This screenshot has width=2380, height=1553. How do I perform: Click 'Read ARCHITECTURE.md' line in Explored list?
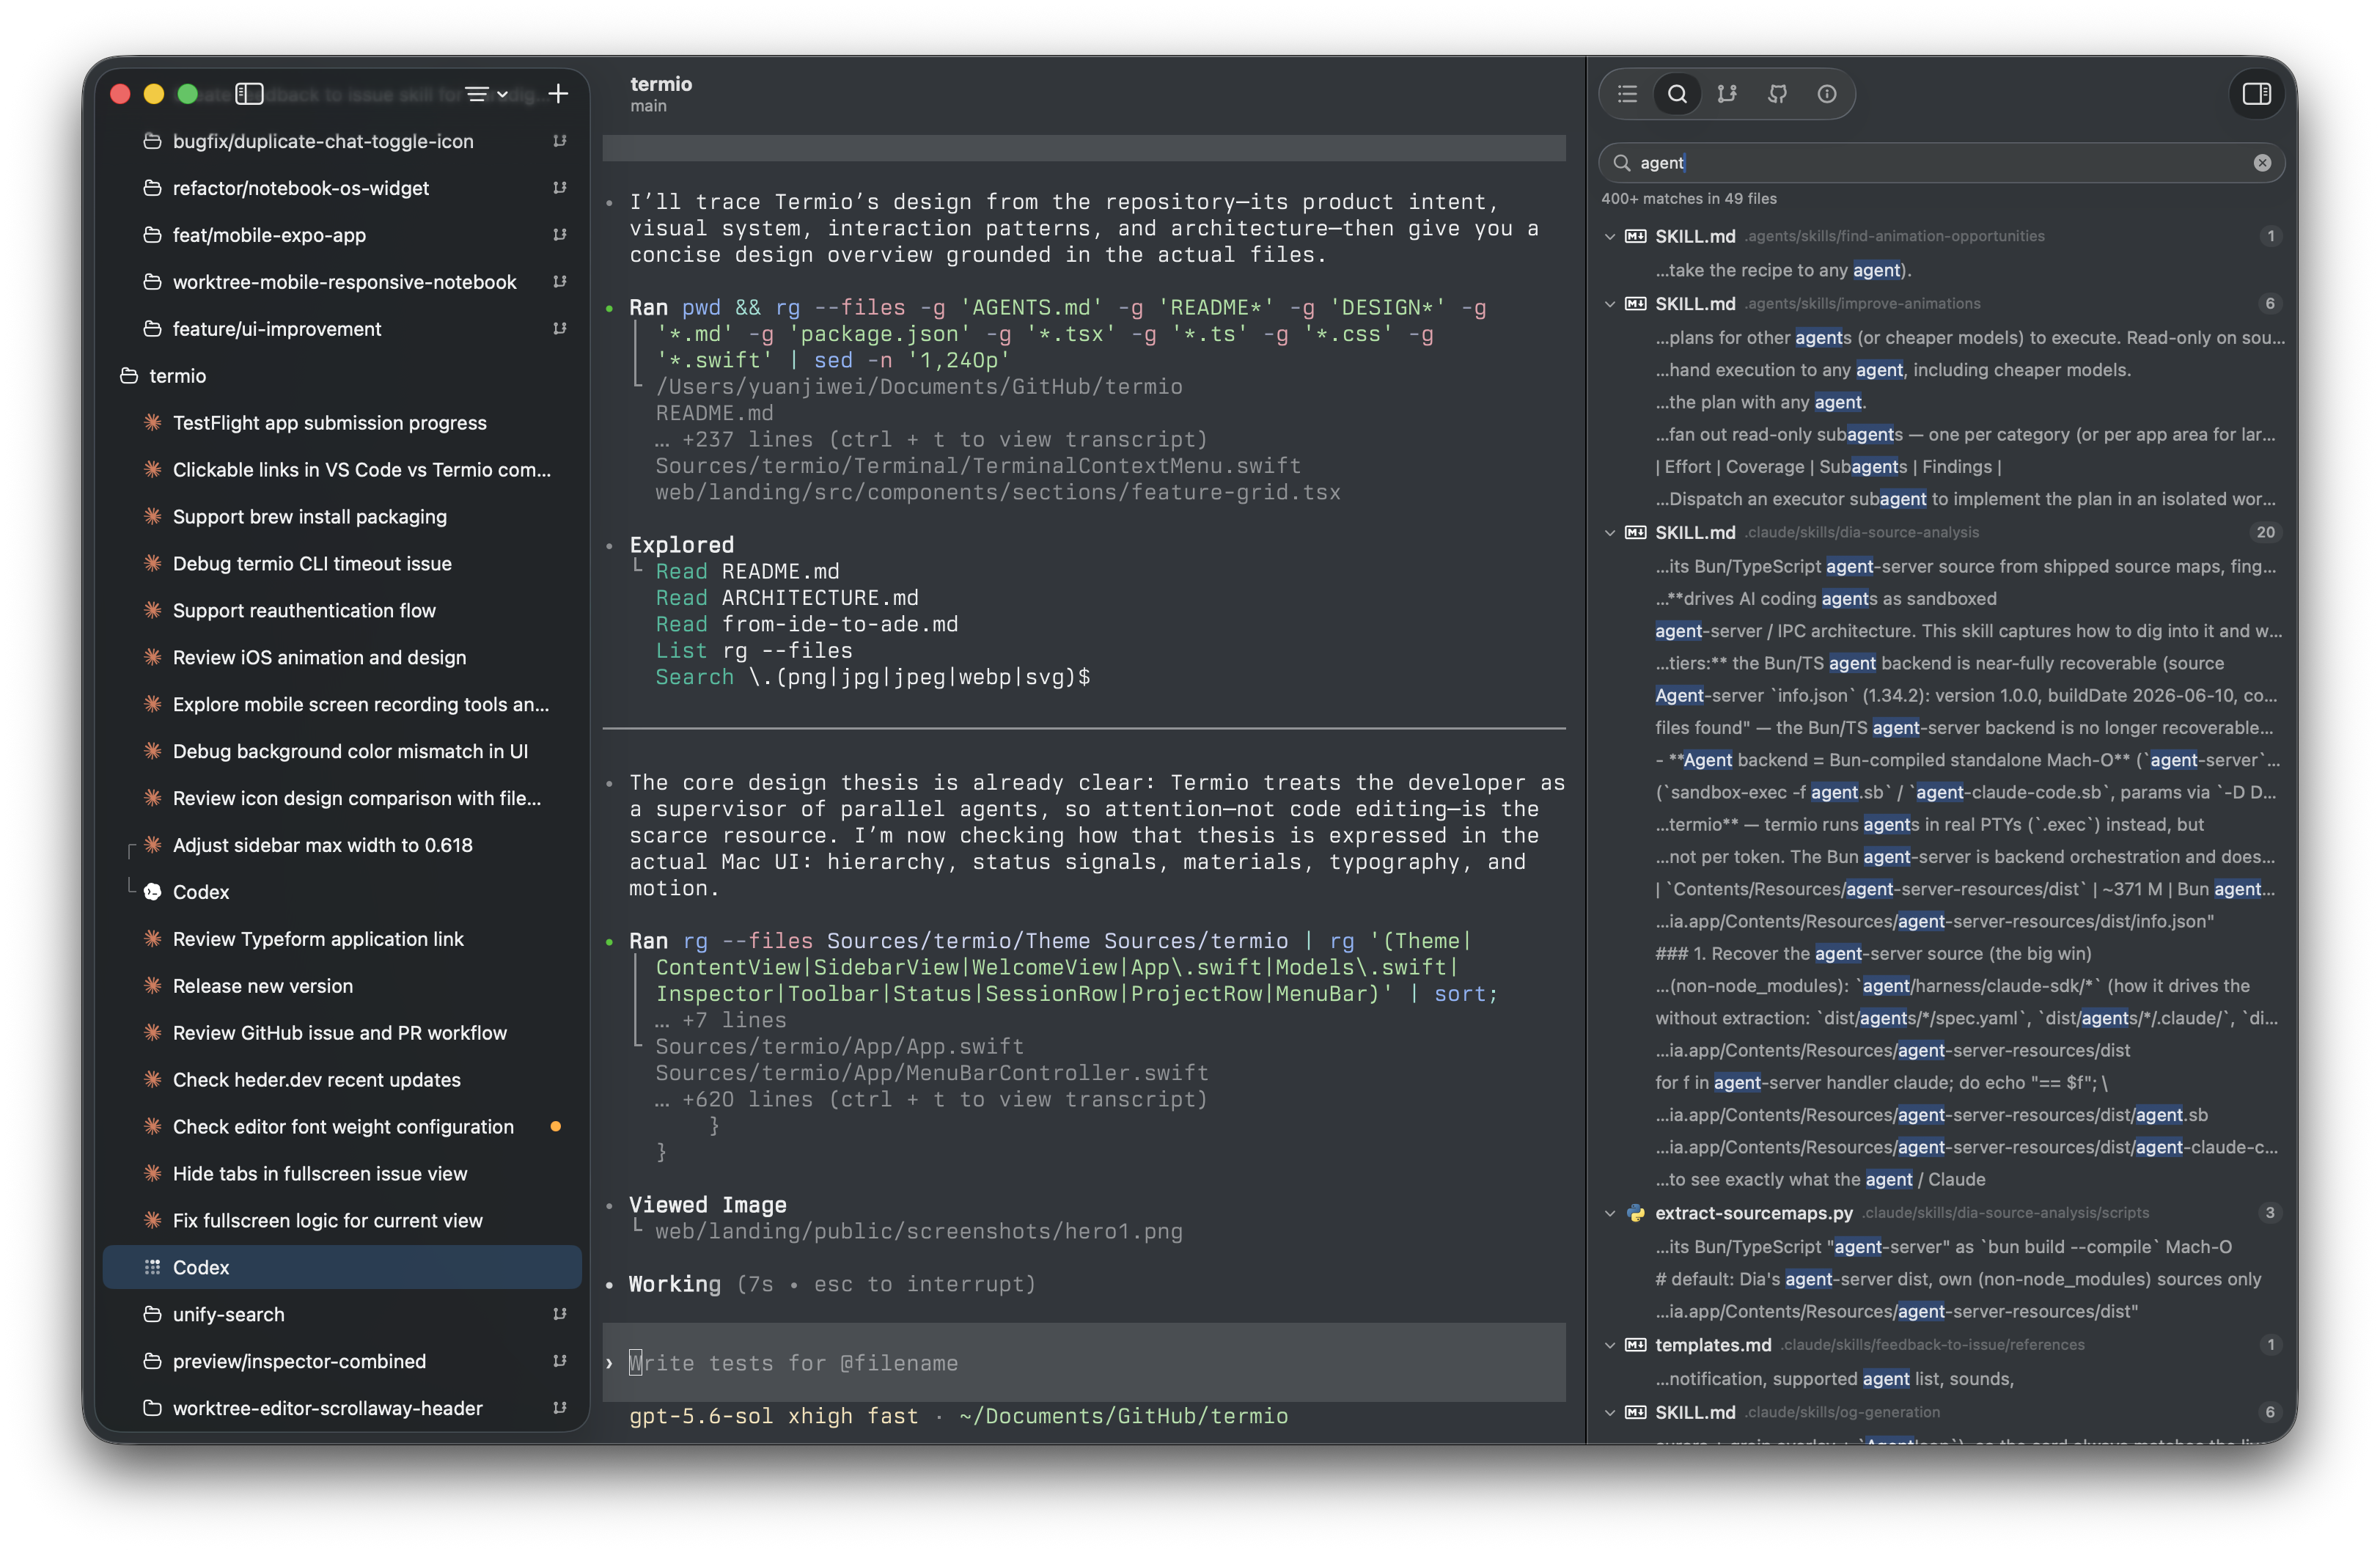pyautogui.click(x=787, y=598)
